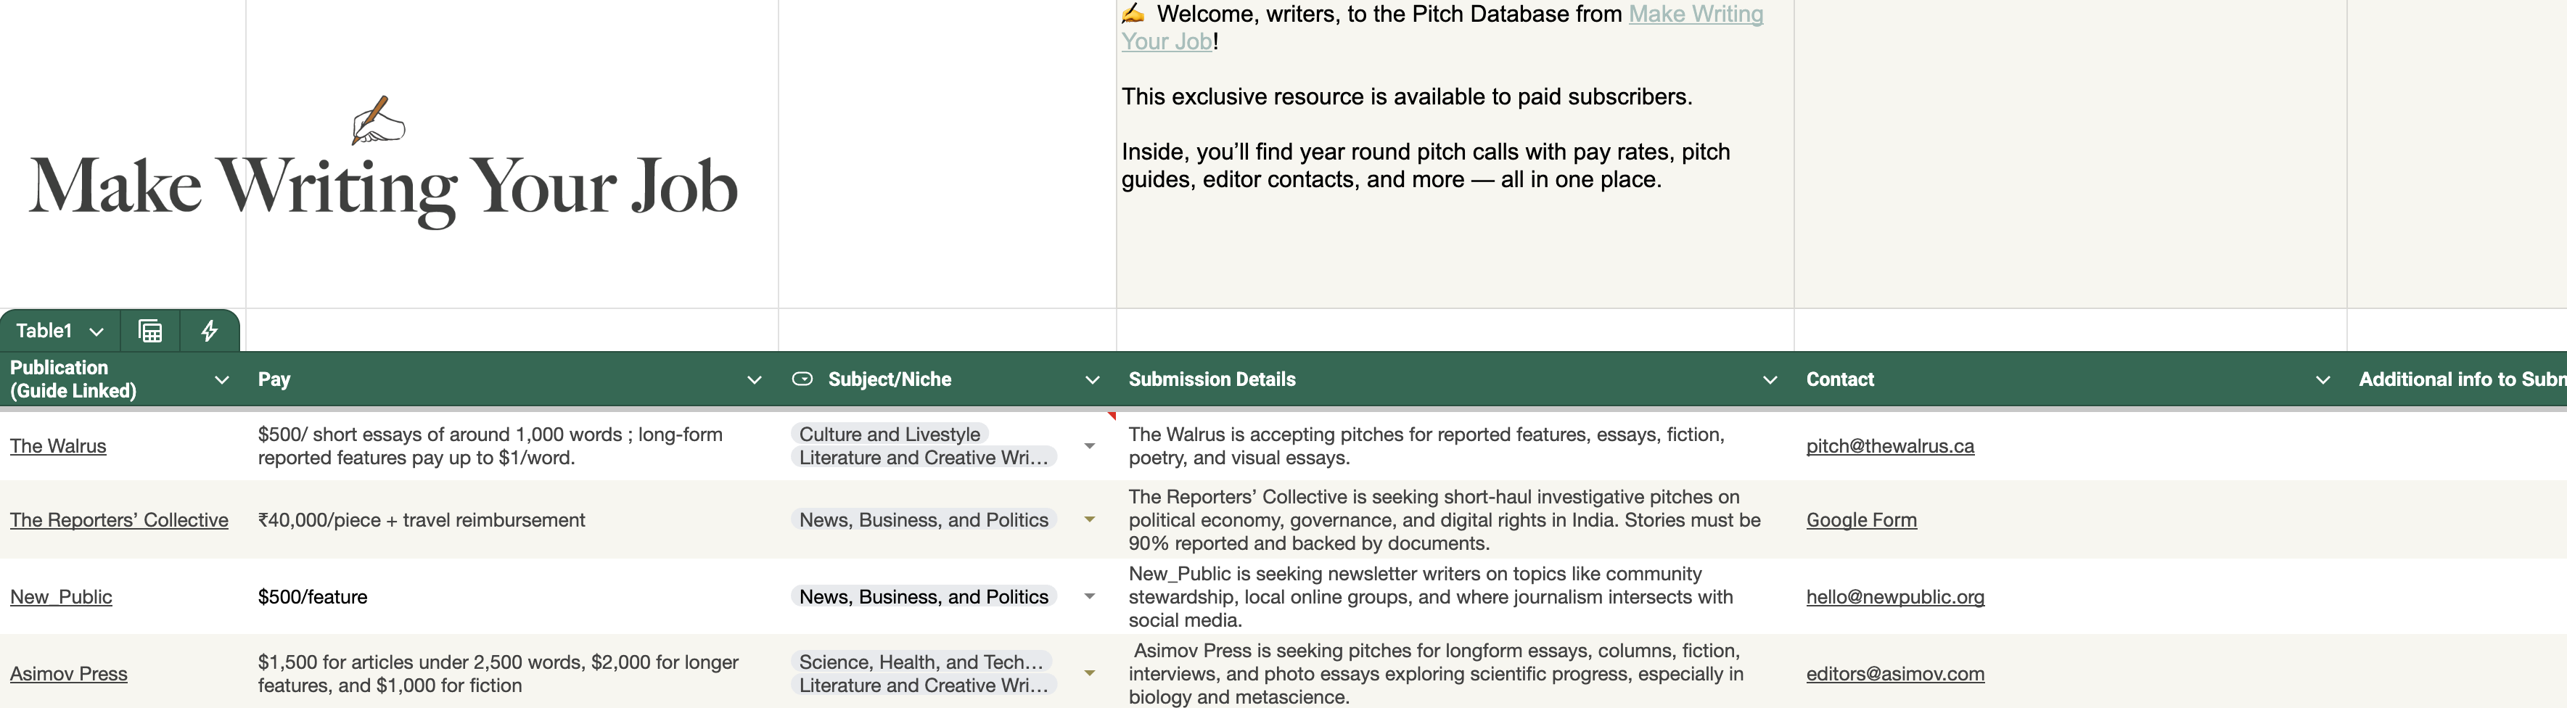This screenshot has width=2567, height=708.
Task: Open the Asimov Press guide link
Action: pos(69,673)
